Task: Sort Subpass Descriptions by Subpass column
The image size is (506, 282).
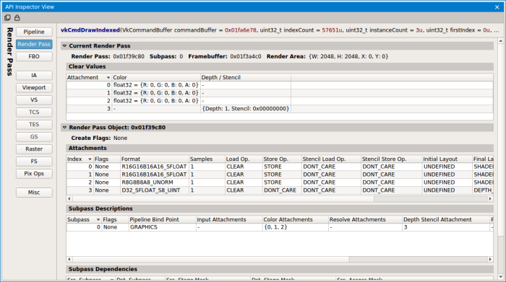Action: coord(84,219)
